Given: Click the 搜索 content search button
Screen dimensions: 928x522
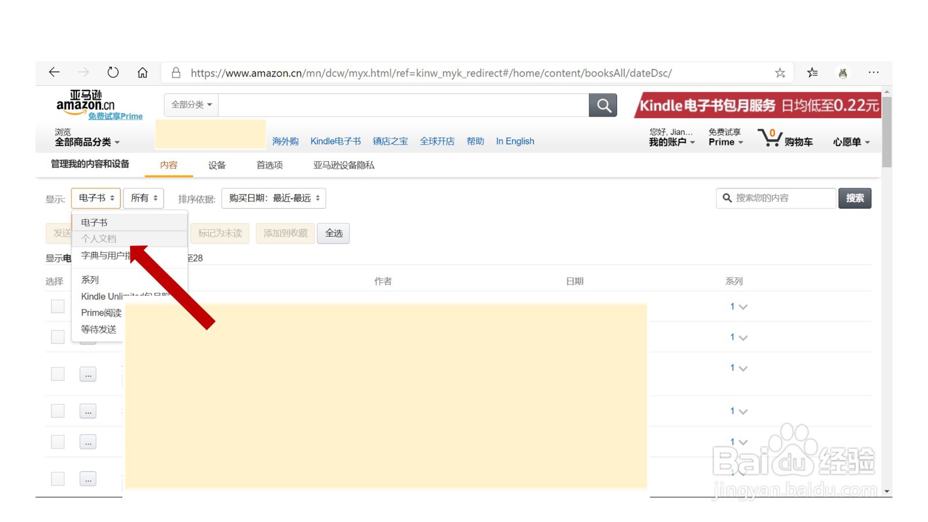Looking at the screenshot, I should 855,198.
